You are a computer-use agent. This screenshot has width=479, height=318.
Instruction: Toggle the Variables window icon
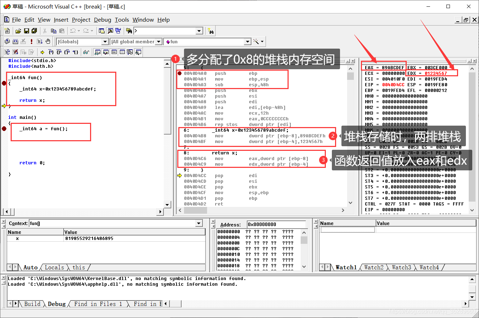pos(106,52)
